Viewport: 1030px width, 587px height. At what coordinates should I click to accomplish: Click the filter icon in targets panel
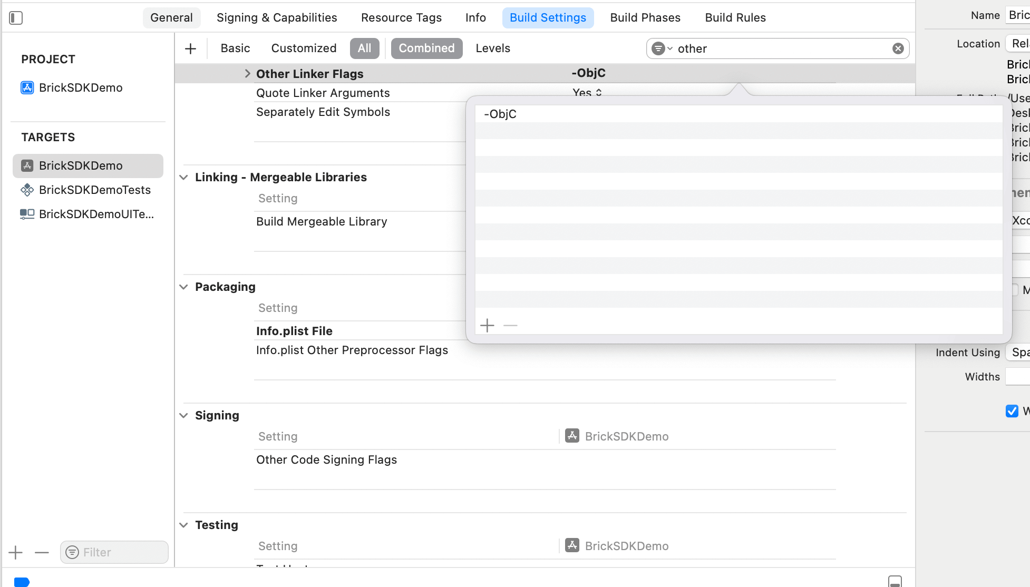coord(72,552)
